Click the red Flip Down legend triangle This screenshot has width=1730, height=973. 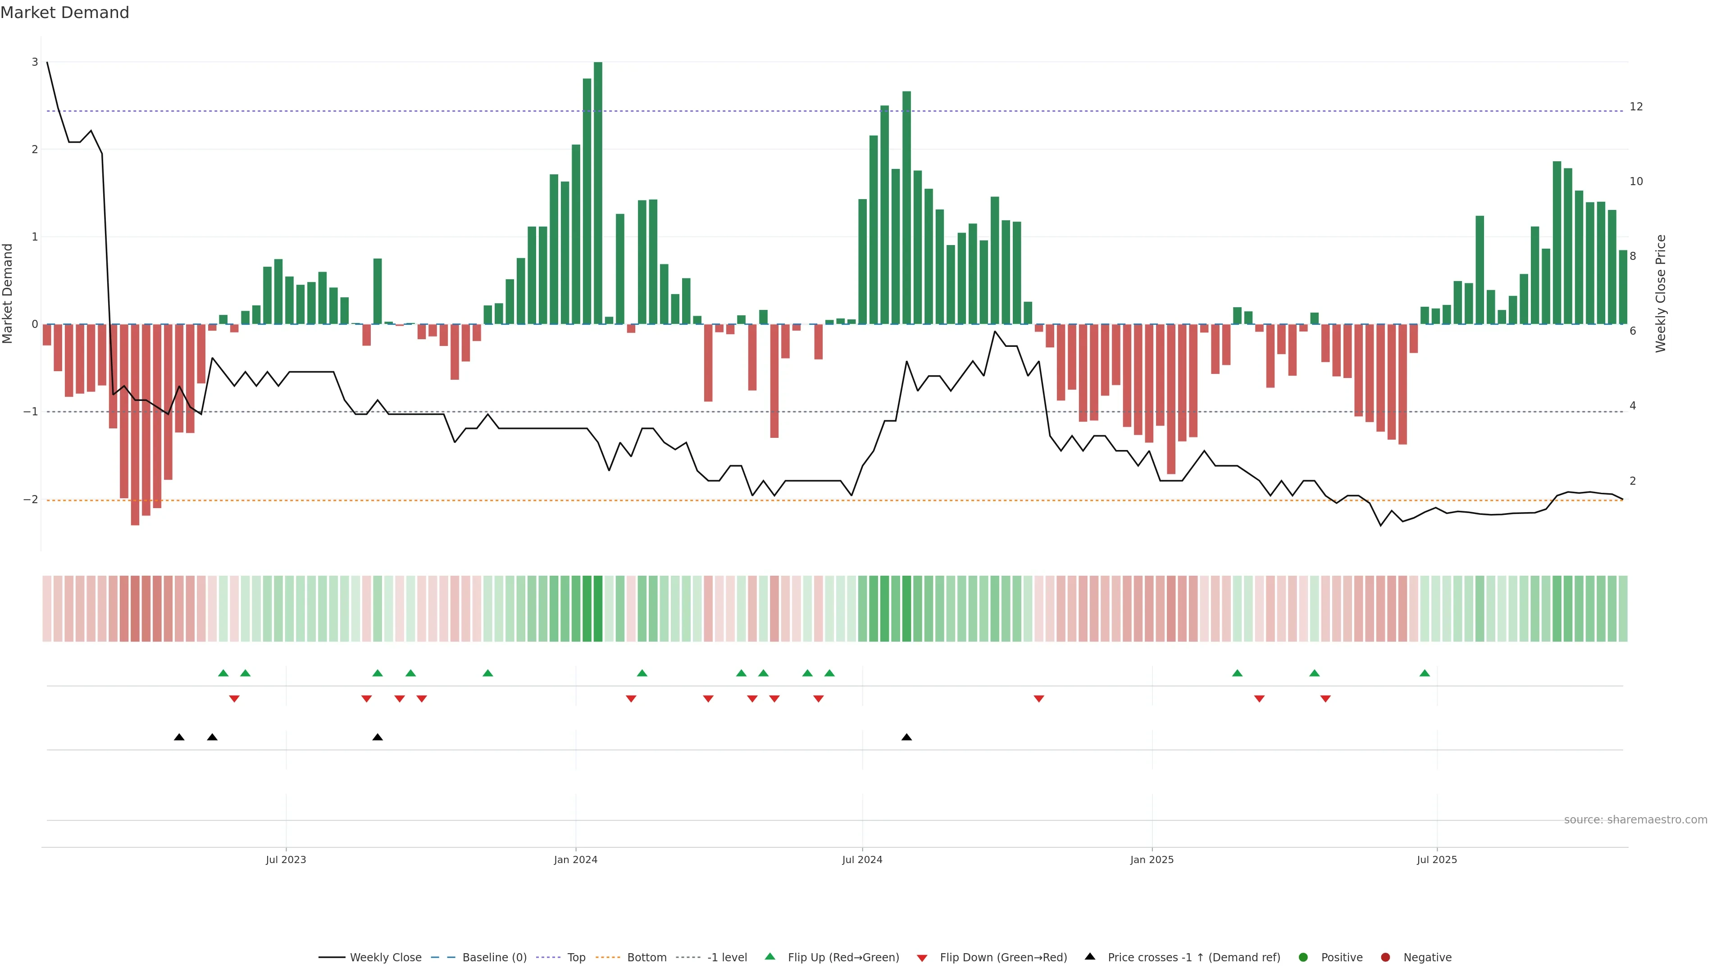click(922, 958)
